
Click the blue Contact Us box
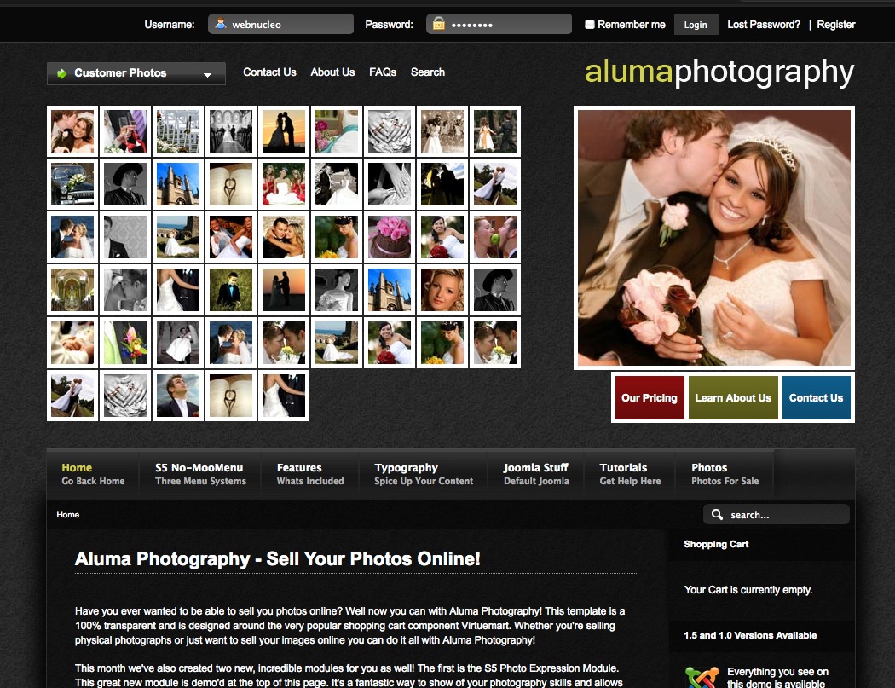(x=816, y=398)
